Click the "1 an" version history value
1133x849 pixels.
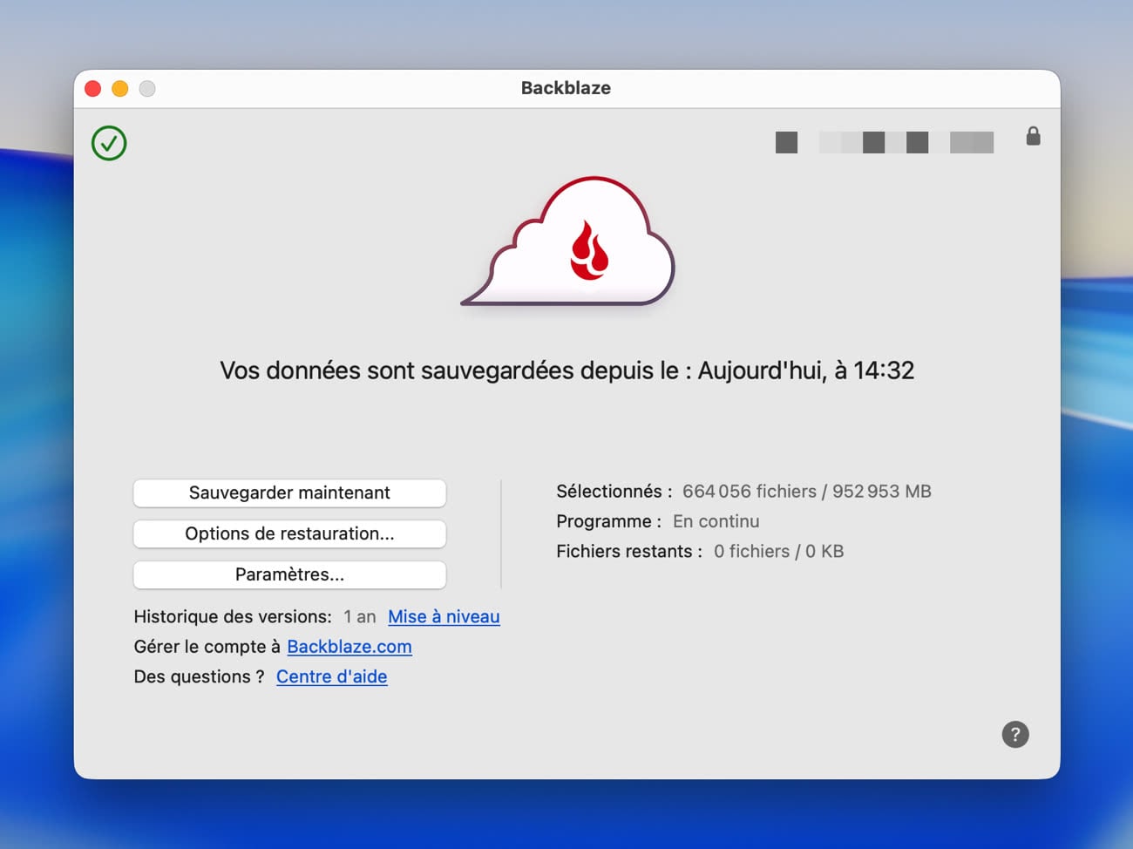(359, 616)
